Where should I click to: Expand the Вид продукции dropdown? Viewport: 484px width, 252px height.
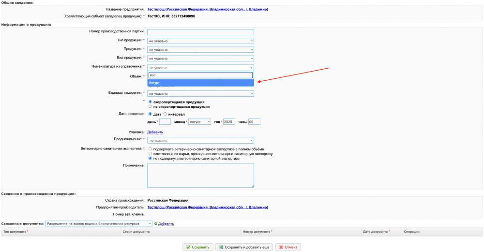tap(200, 58)
